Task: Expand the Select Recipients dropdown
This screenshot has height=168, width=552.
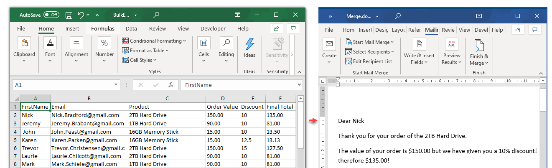Action: pos(370,52)
